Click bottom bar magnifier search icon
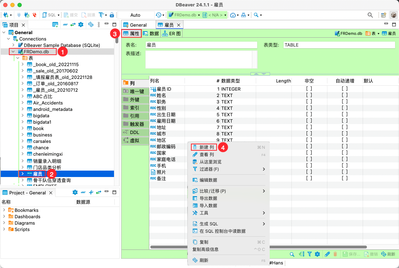This screenshot has height=268, width=399. (x=292, y=254)
